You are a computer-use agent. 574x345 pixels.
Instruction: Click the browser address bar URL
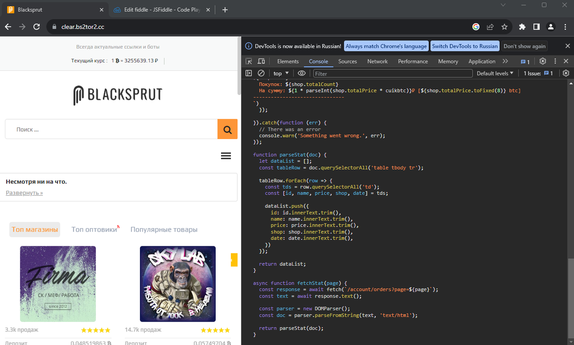point(83,27)
